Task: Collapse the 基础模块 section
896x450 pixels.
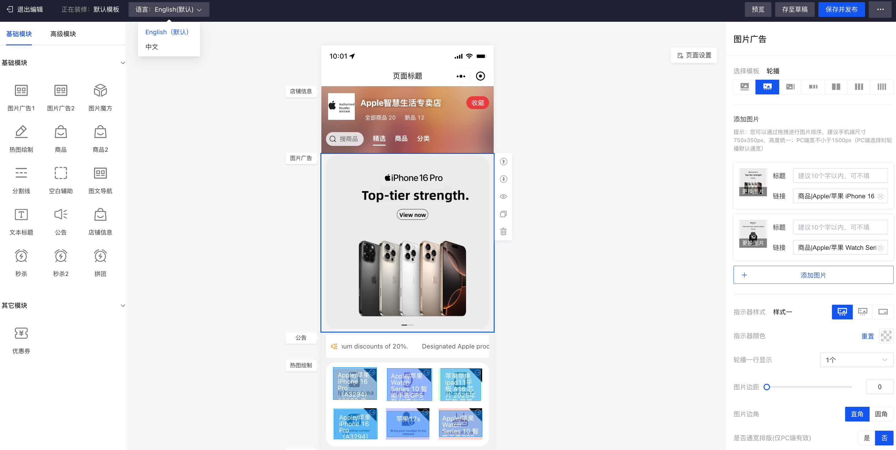Action: 122,63
